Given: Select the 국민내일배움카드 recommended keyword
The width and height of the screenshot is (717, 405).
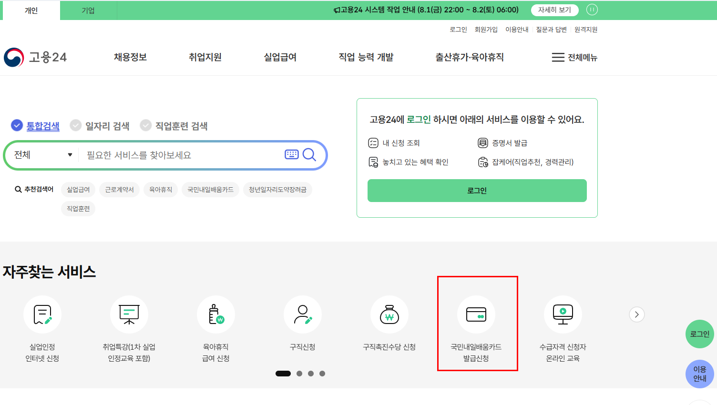Looking at the screenshot, I should (x=210, y=190).
